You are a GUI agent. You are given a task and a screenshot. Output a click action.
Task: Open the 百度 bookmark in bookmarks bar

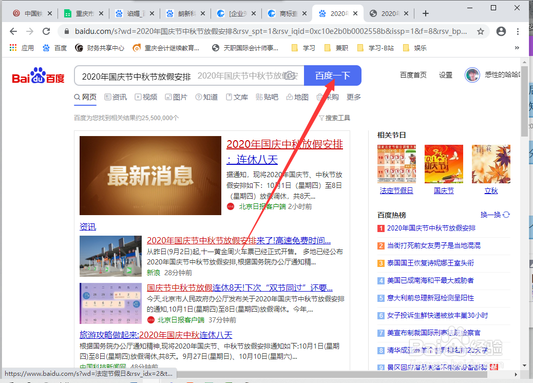click(55, 48)
